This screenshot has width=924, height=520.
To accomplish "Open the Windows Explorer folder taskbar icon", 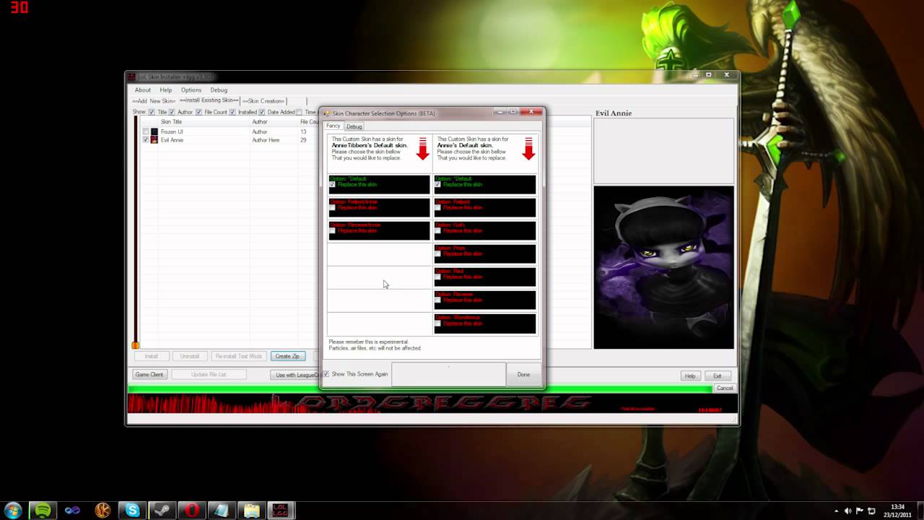I will click(x=251, y=511).
